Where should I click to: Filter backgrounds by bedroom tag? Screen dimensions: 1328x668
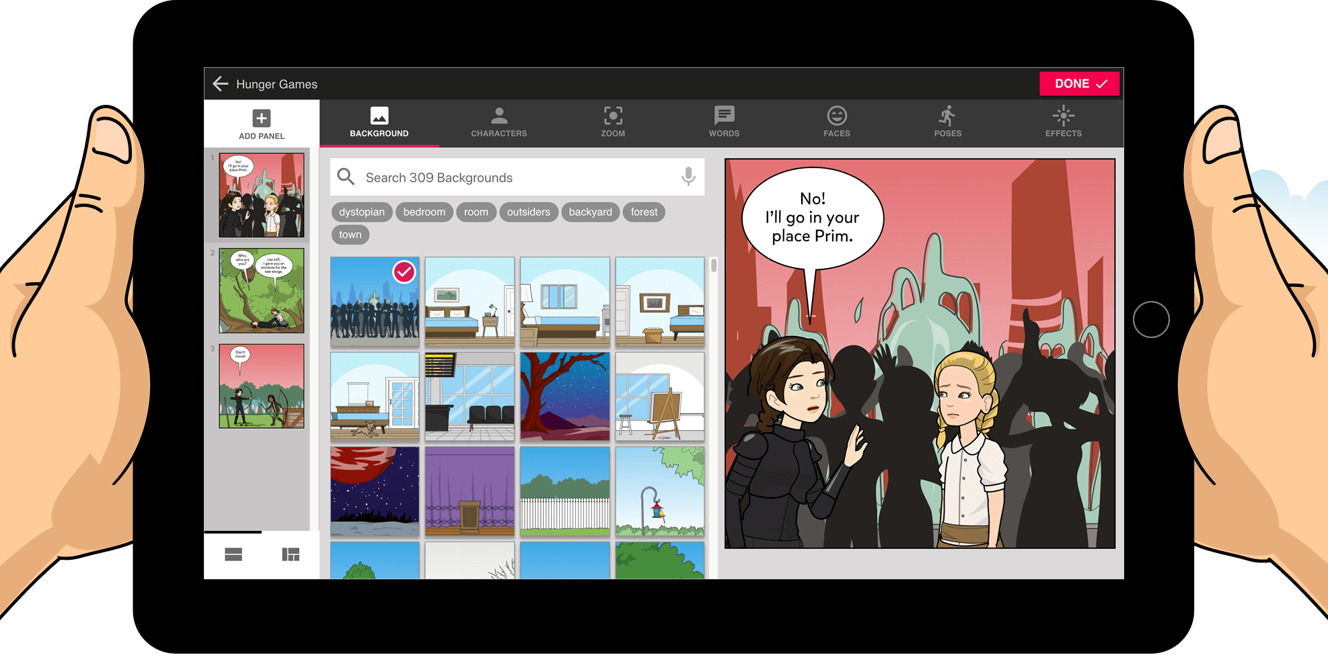[x=425, y=212]
